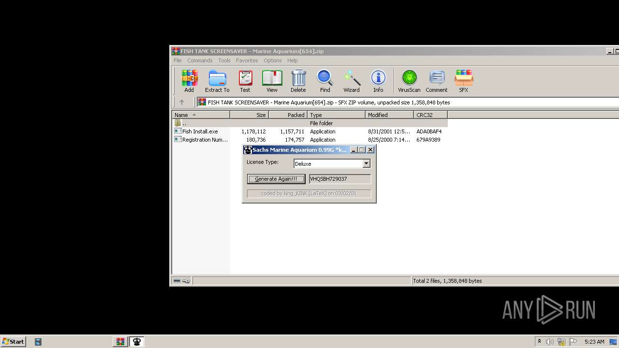Sort by the Modified column header
619x348 pixels.
(x=389, y=115)
